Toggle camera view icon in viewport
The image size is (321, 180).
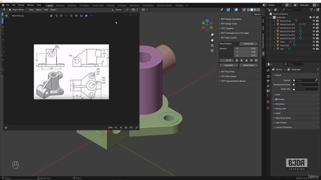point(212,45)
